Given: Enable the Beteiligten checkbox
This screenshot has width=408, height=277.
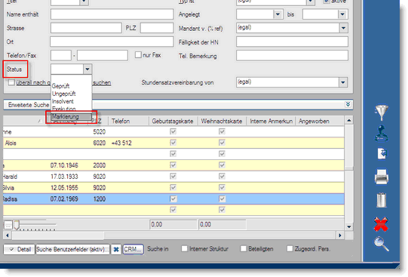Looking at the screenshot, I should pos(244,248).
